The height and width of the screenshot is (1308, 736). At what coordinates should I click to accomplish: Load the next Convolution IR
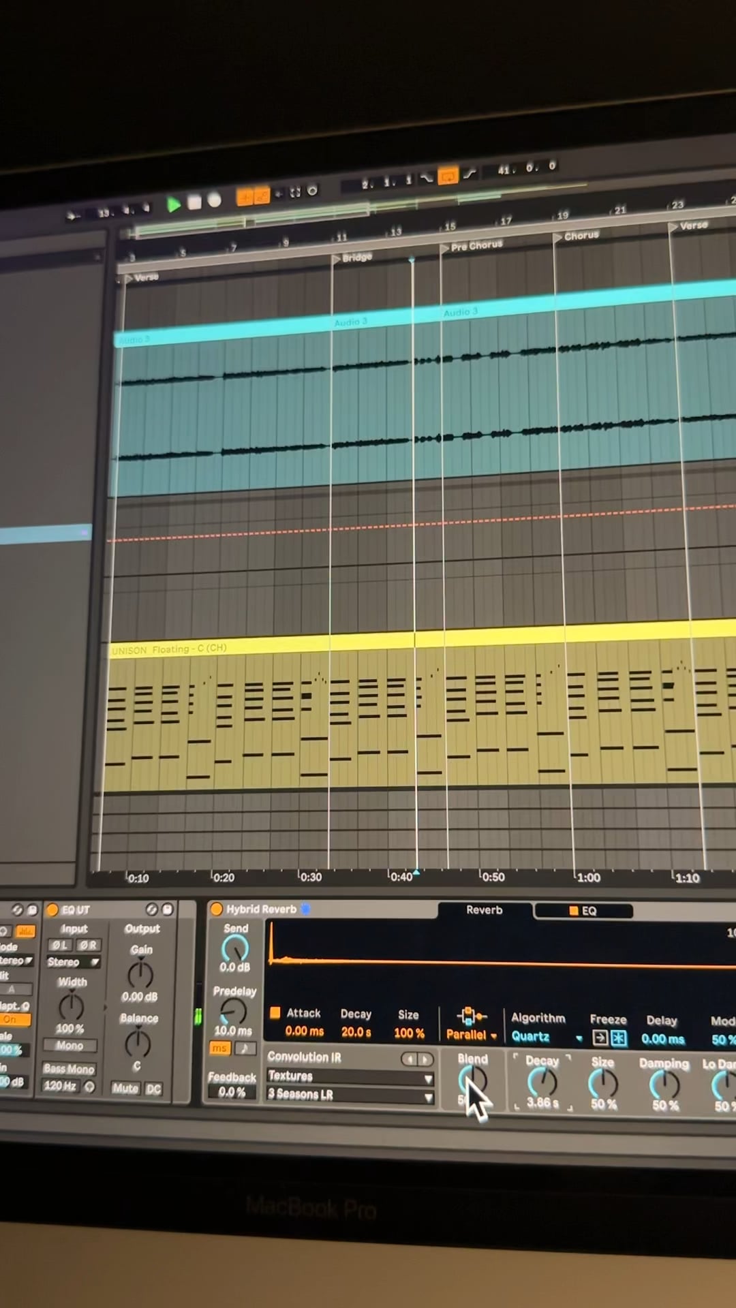[x=425, y=1059]
